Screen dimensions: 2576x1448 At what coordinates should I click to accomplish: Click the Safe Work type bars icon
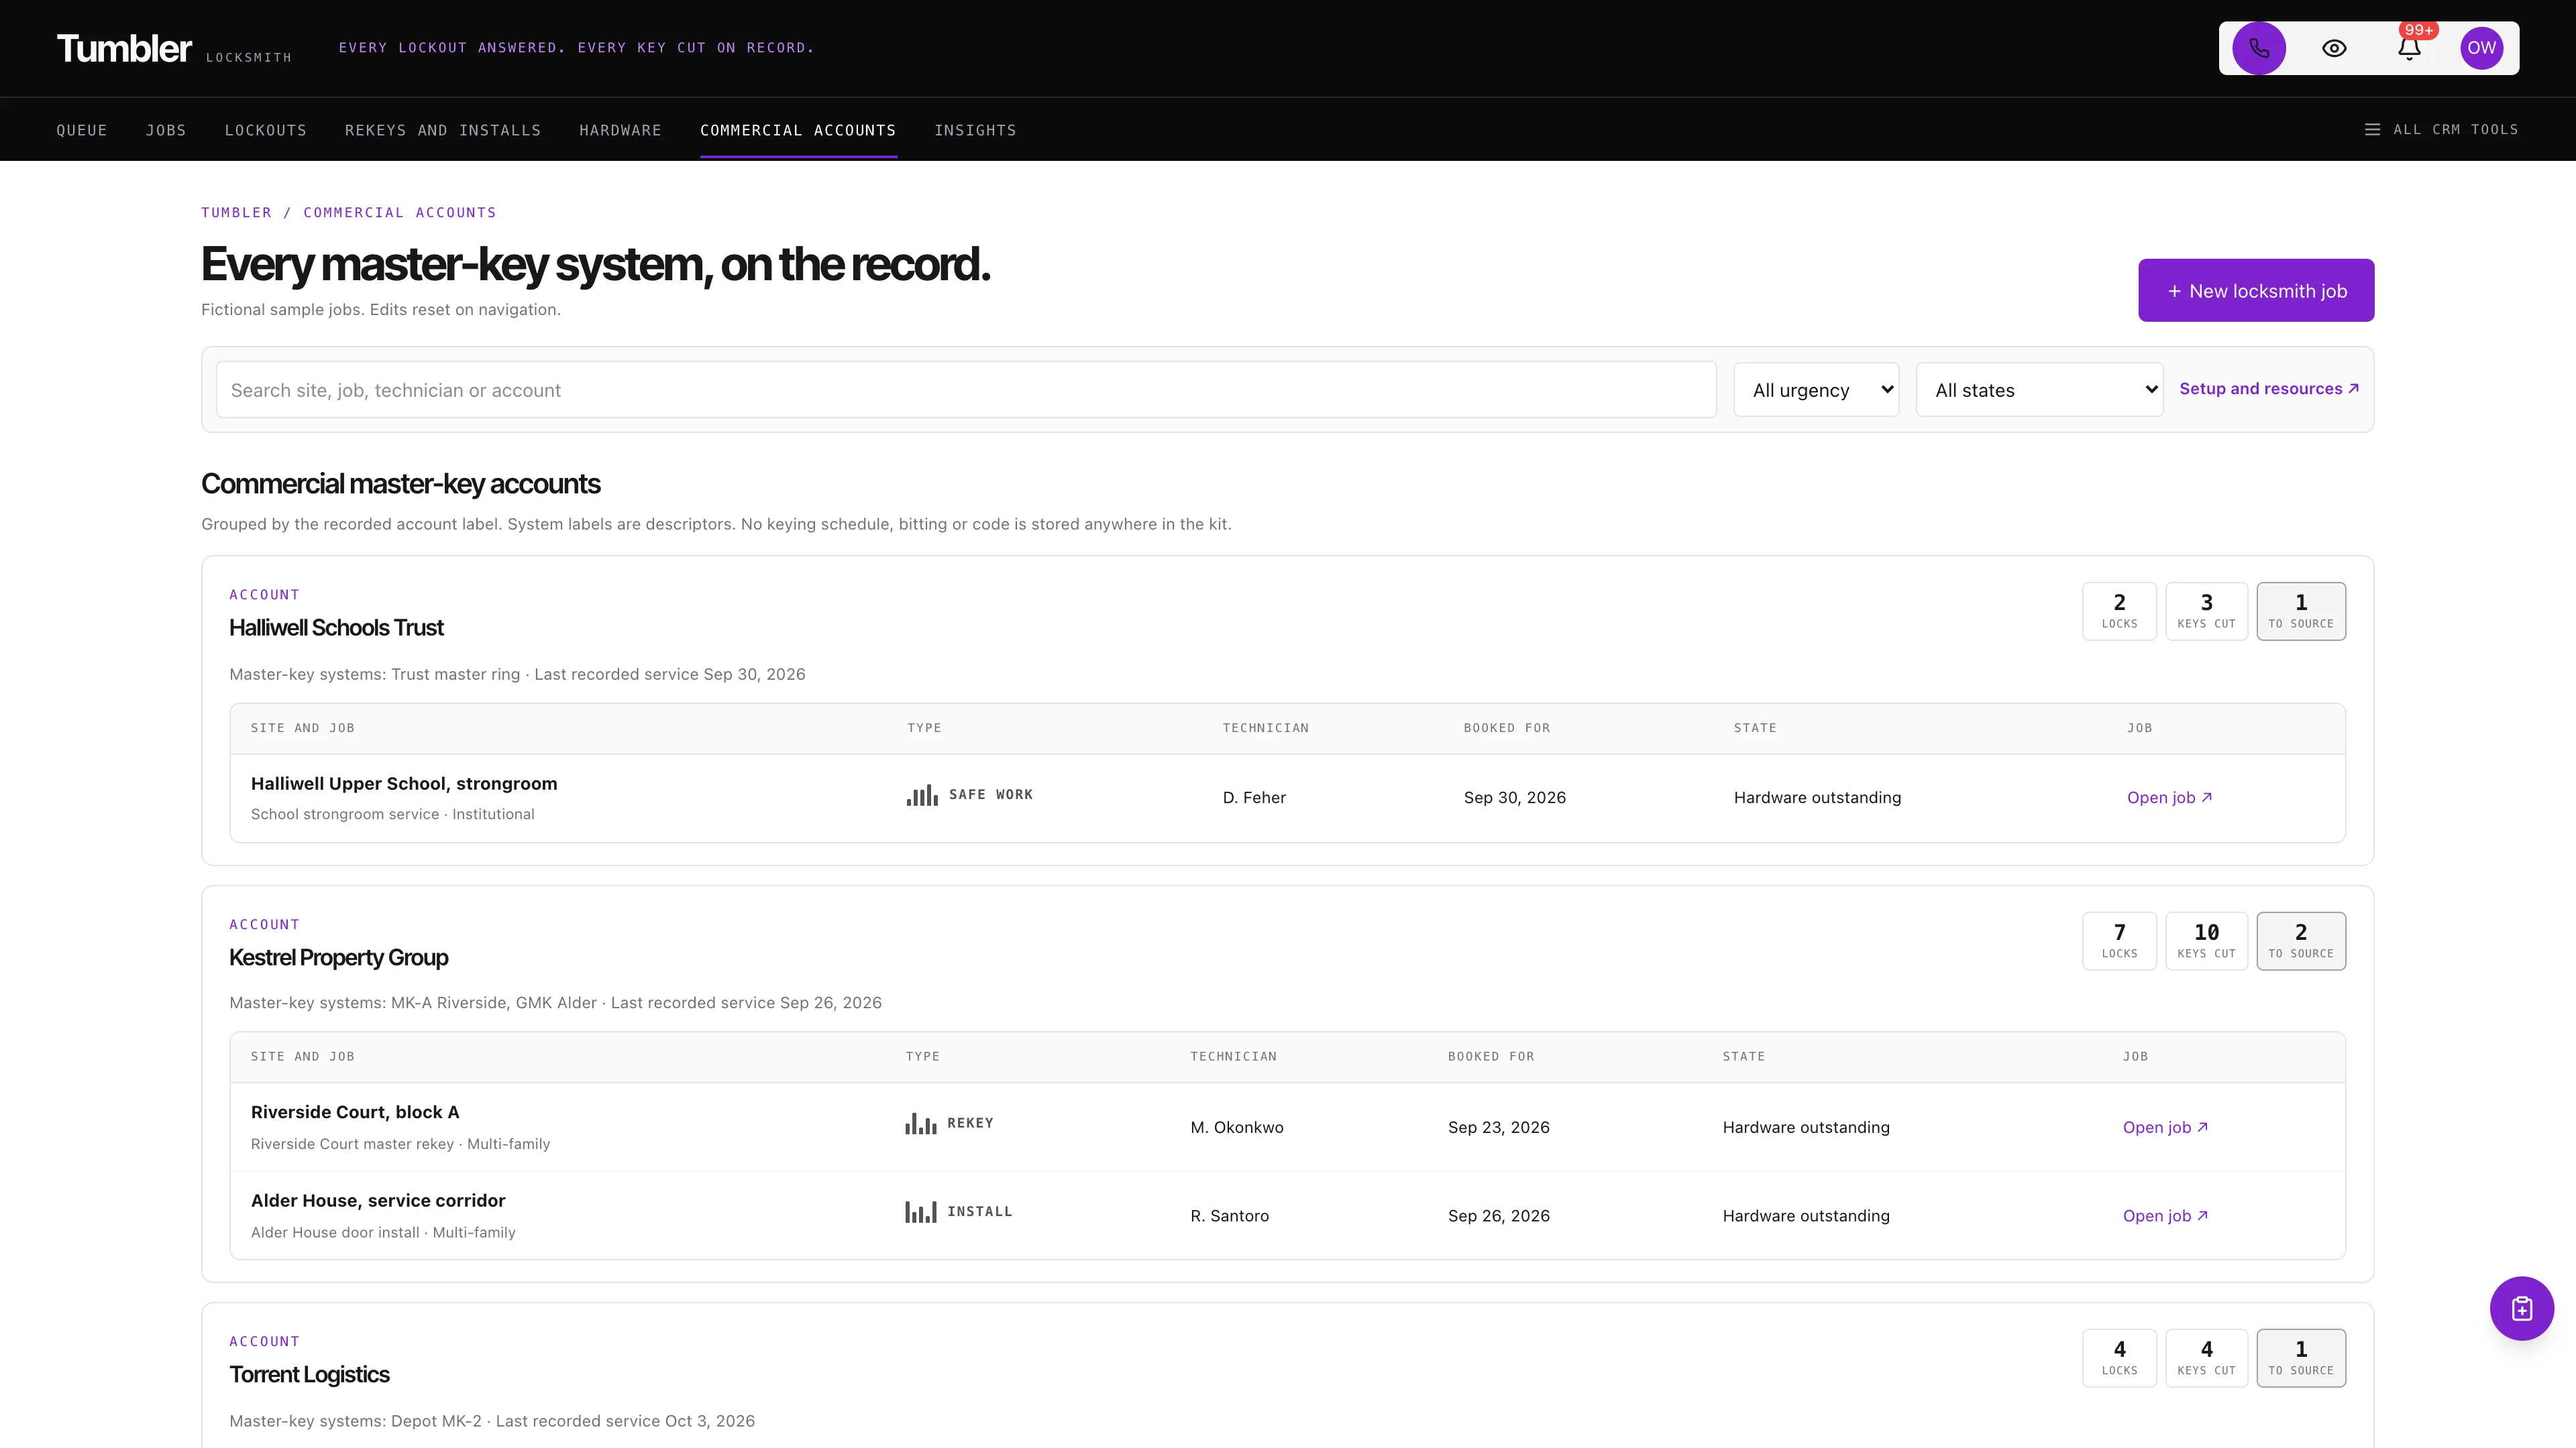pyautogui.click(x=922, y=796)
